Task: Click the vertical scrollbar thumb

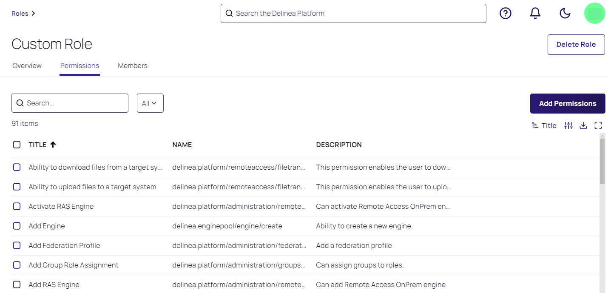Action: pyautogui.click(x=602, y=161)
